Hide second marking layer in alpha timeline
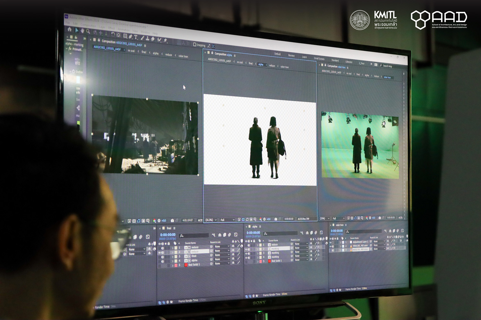 (246, 253)
